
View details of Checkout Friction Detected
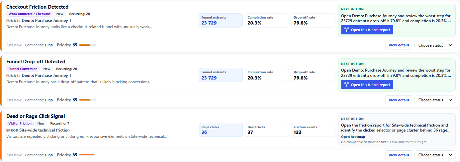[x=399, y=45]
